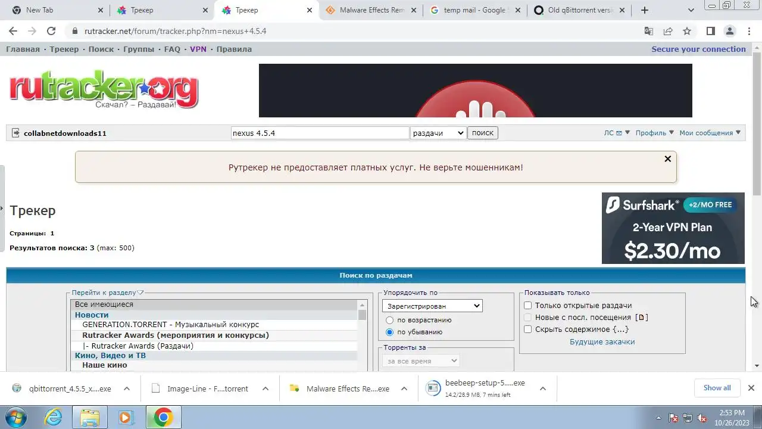The width and height of the screenshot is (762, 429).
Task: Open the ЛС messages dropdown
Action: click(617, 133)
